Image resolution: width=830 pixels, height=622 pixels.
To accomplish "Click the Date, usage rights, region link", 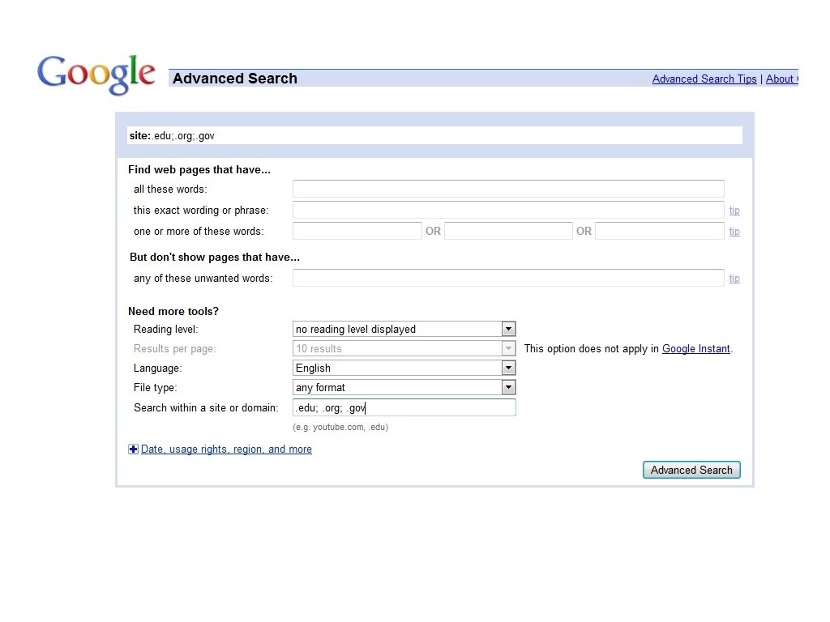I will pos(226,449).
